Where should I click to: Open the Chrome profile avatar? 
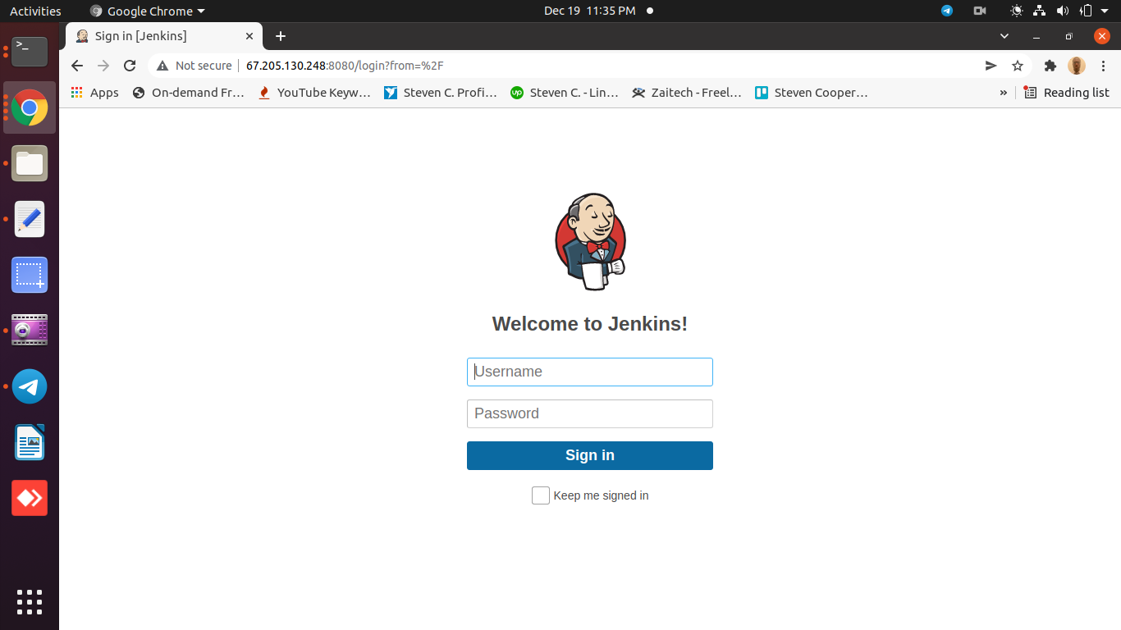(1077, 66)
